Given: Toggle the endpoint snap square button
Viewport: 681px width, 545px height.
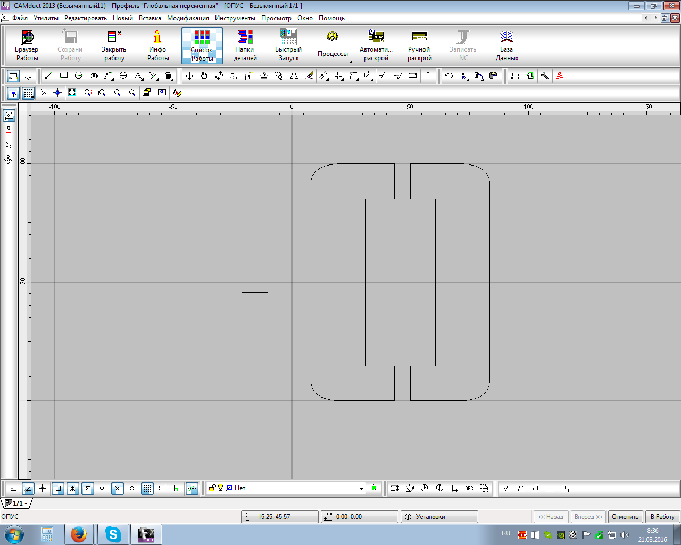Looking at the screenshot, I should 58,488.
